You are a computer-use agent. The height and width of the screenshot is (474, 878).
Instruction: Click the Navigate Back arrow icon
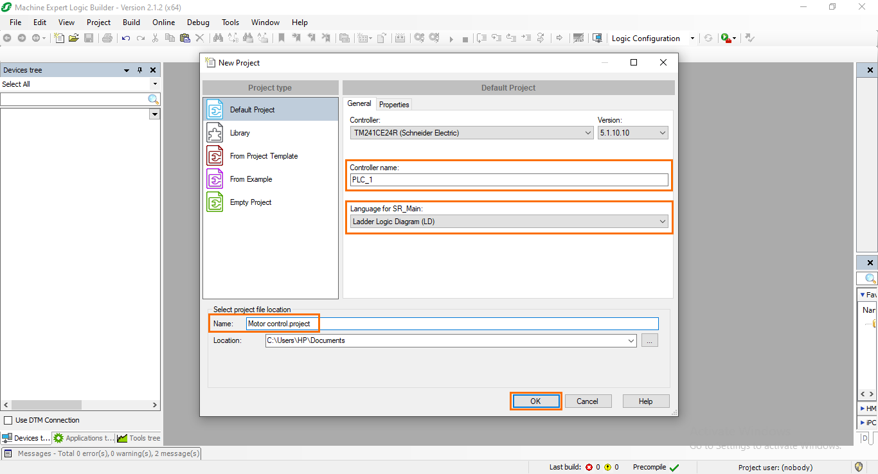pyautogui.click(x=7, y=38)
